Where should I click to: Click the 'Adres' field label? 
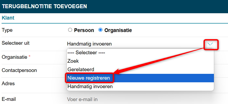8,83
